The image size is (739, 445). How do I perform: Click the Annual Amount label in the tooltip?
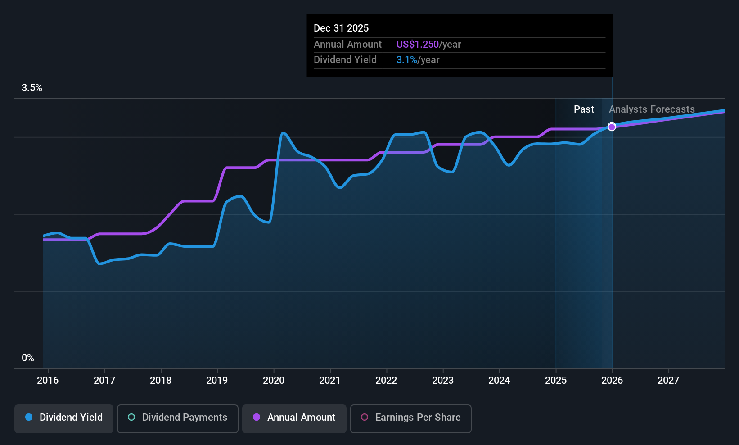(347, 45)
